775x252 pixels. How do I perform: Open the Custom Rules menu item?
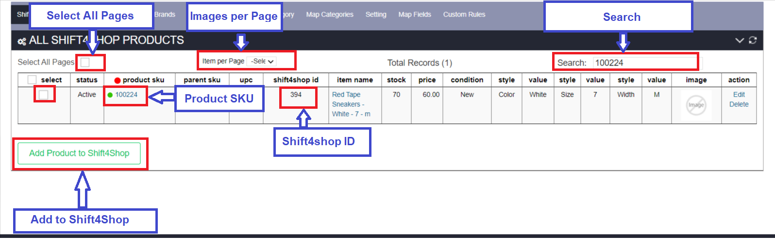(464, 15)
